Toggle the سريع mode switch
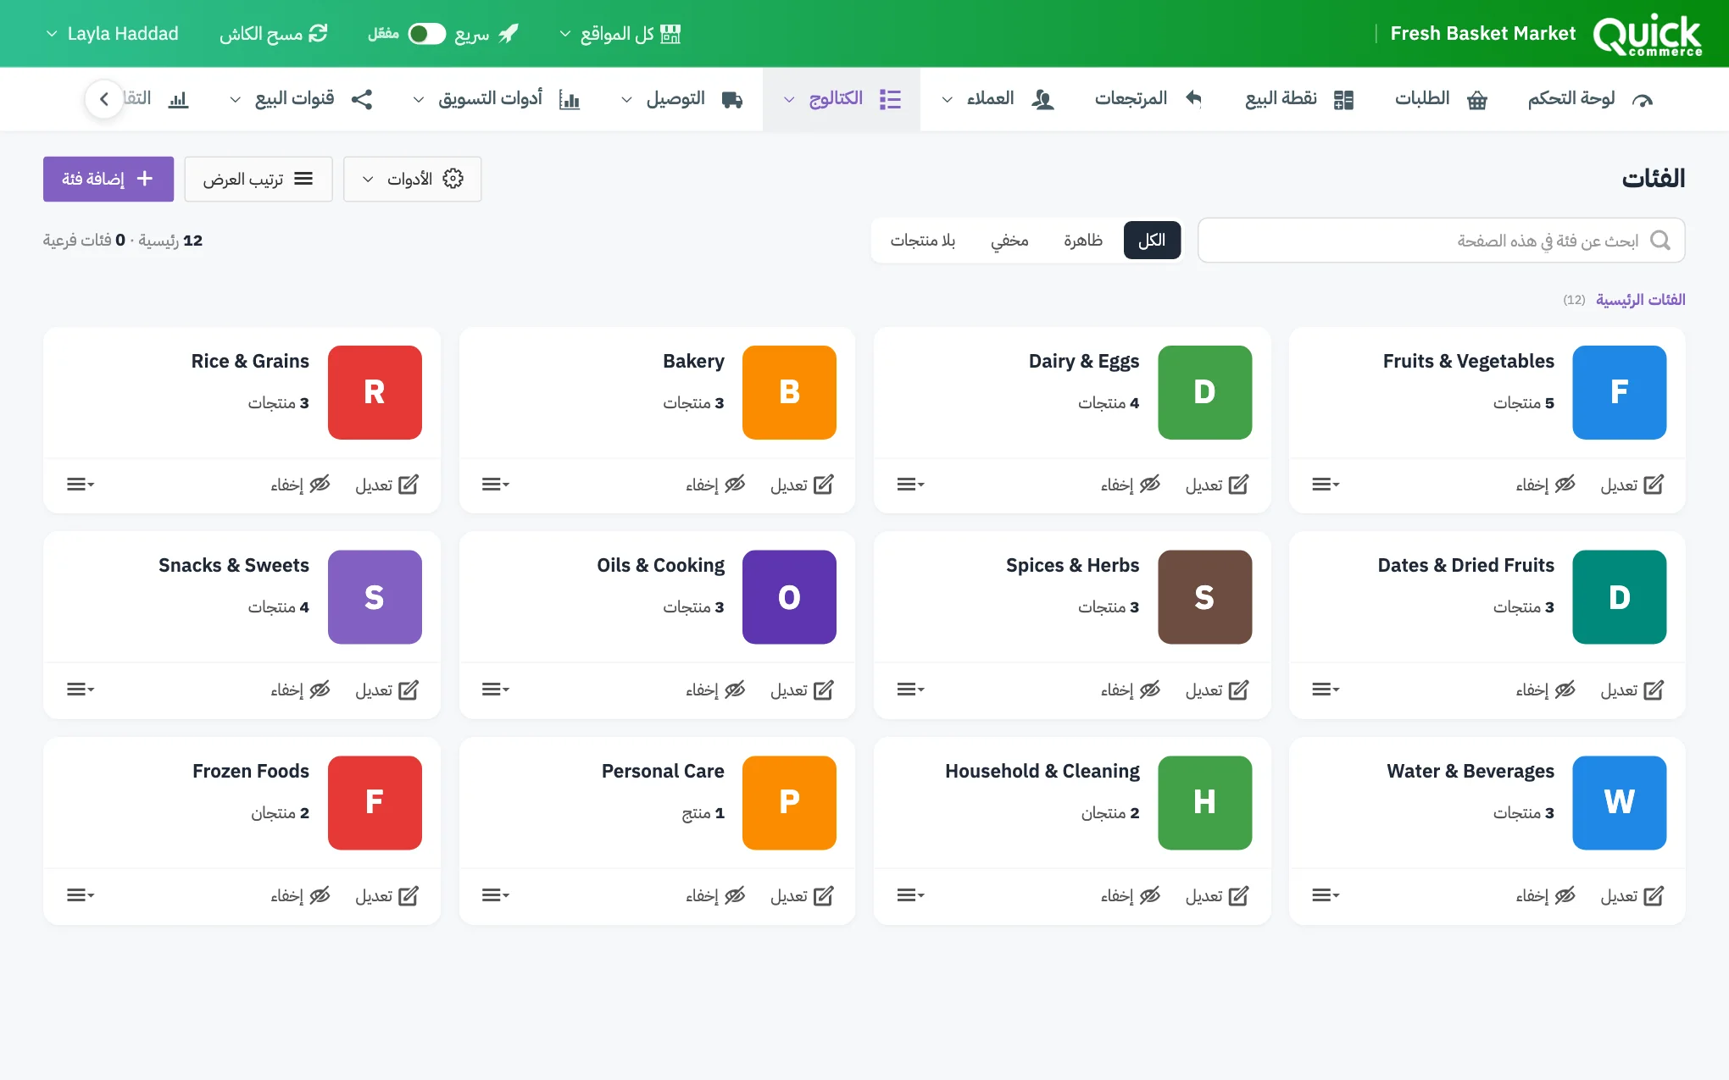Viewport: 1729px width, 1080px height. [x=426, y=34]
